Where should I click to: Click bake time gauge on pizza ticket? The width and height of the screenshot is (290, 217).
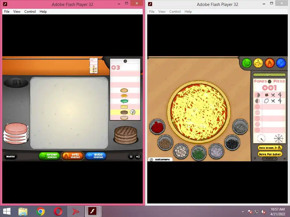pyautogui.click(x=261, y=138)
